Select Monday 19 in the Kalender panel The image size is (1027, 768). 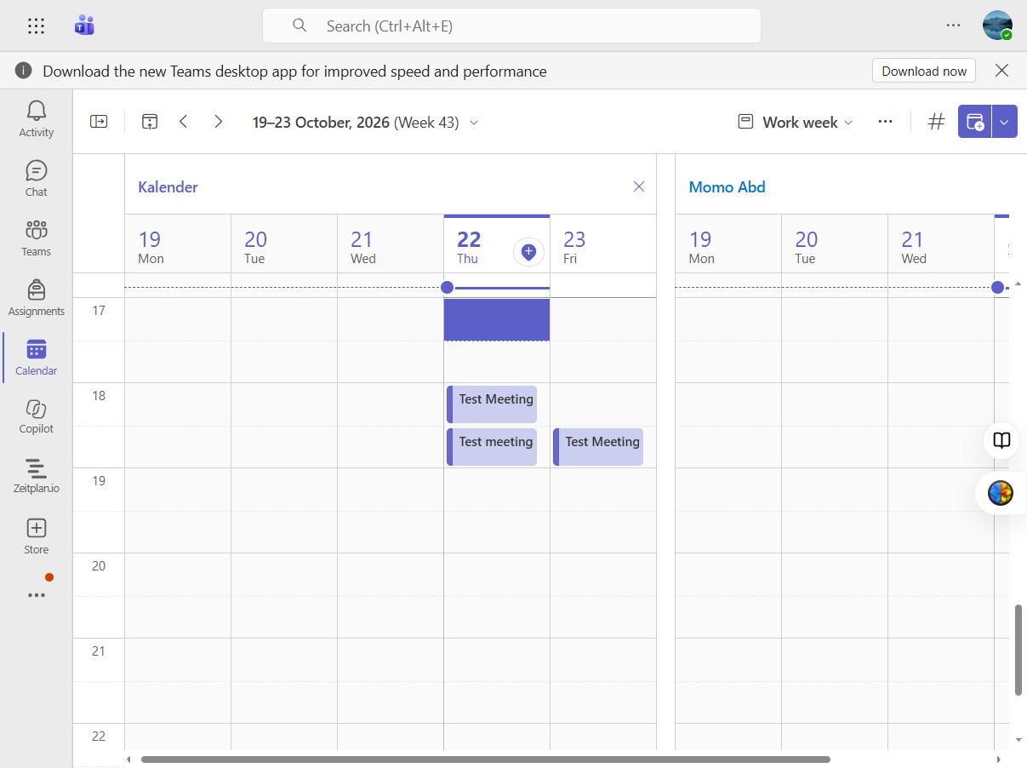(178, 244)
